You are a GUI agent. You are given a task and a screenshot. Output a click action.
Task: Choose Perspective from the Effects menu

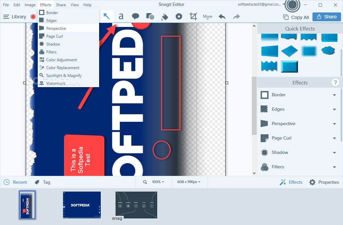pyautogui.click(x=69, y=28)
